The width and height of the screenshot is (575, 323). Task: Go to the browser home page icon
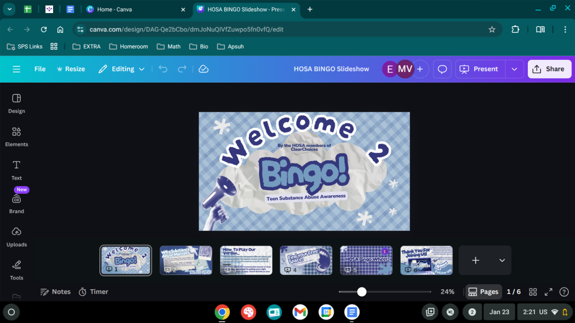pos(60,30)
